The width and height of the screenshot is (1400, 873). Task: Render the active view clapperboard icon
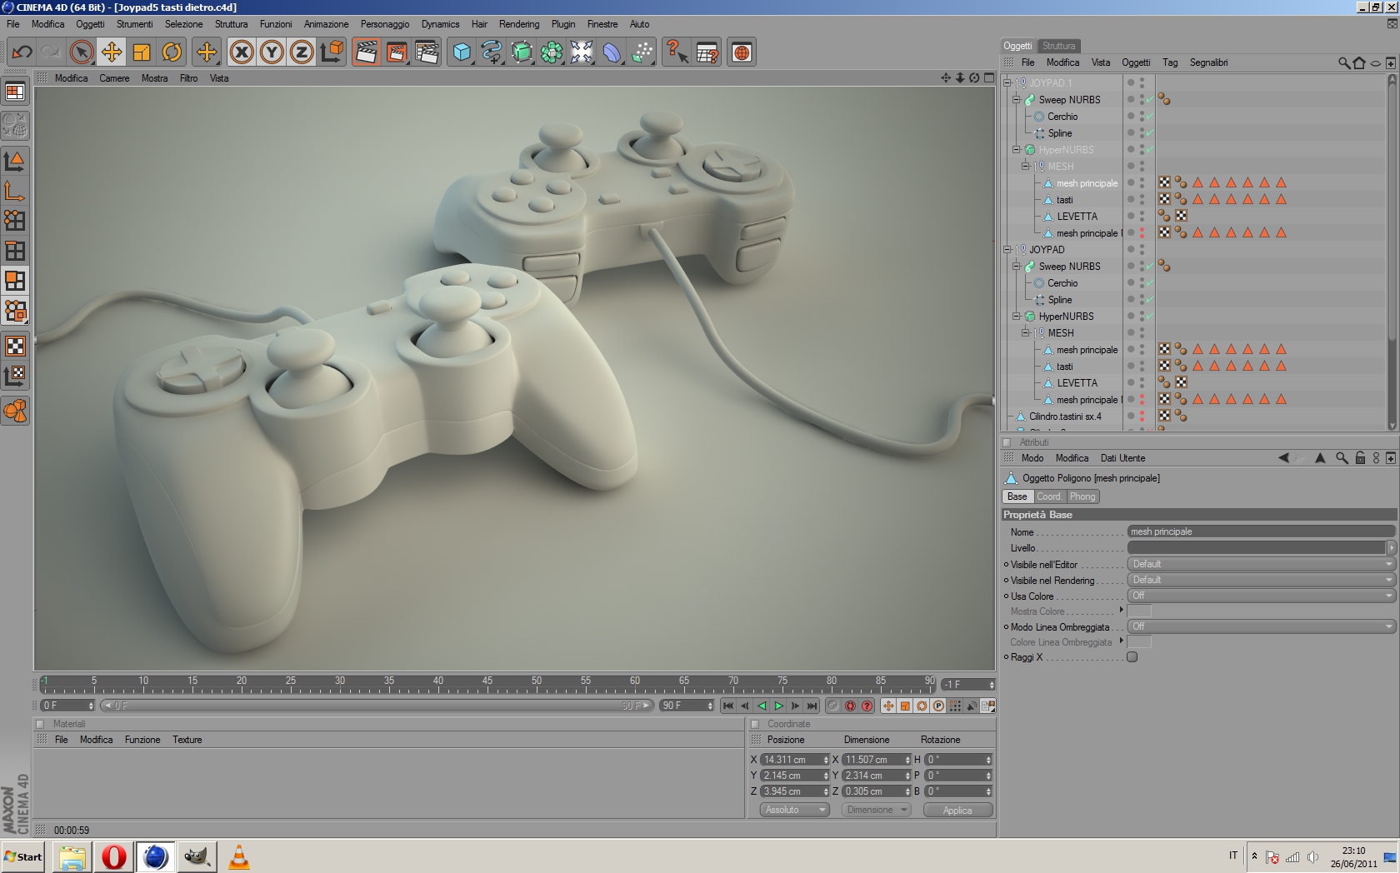click(x=367, y=52)
